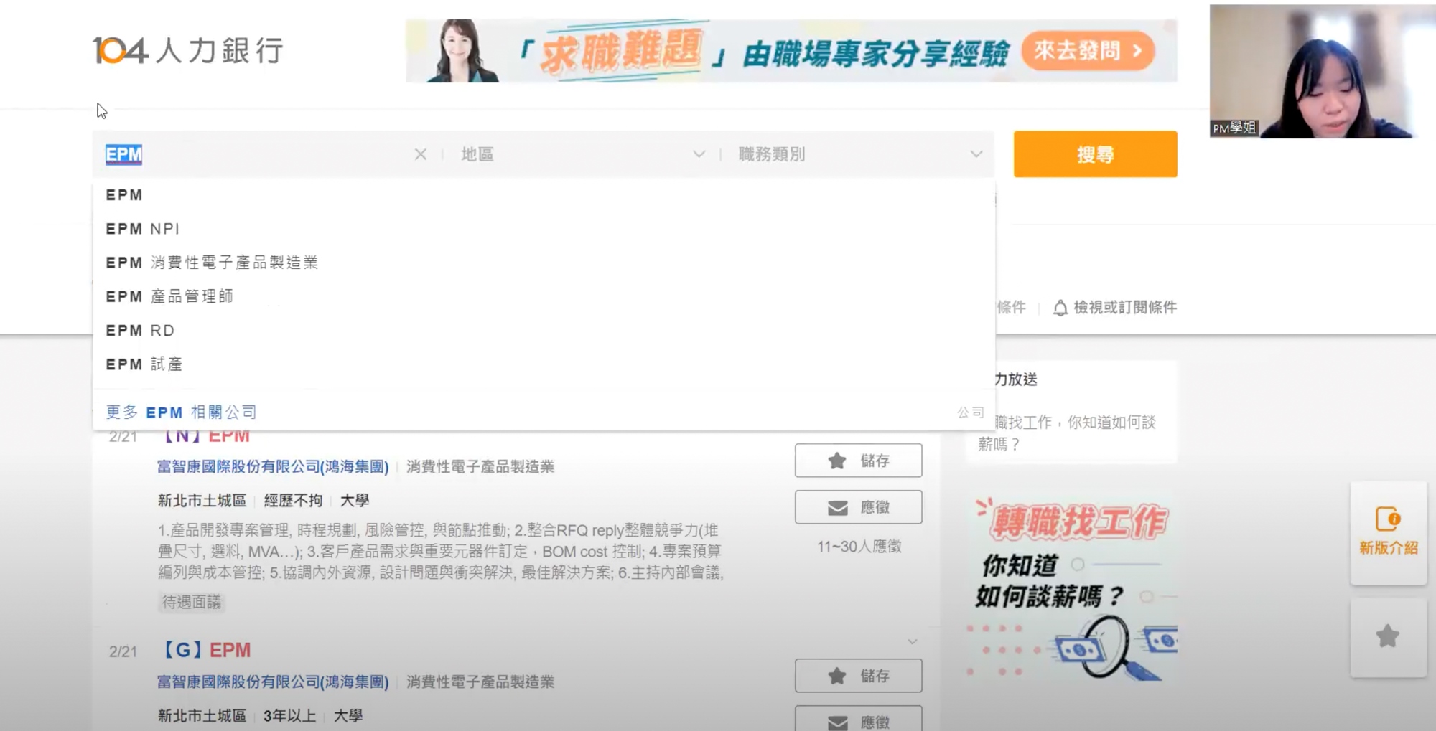The image size is (1436, 731).
Task: Click star icon in 【G】EPM 儲存 button
Action: coord(836,676)
